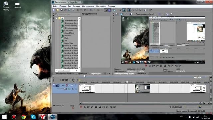Viewport: 213px width, 120px height.
Task: Toggle the Enable Snapping toolbar icon
Action: [x=106, y=10]
